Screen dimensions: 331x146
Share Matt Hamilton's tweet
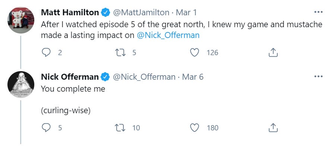point(273,52)
